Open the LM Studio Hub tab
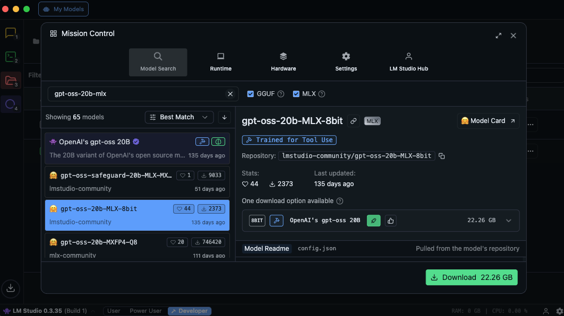Image resolution: width=564 pixels, height=316 pixels. 408,62
